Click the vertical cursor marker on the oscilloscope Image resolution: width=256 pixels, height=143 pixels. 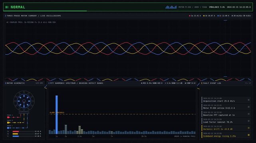click(225, 48)
